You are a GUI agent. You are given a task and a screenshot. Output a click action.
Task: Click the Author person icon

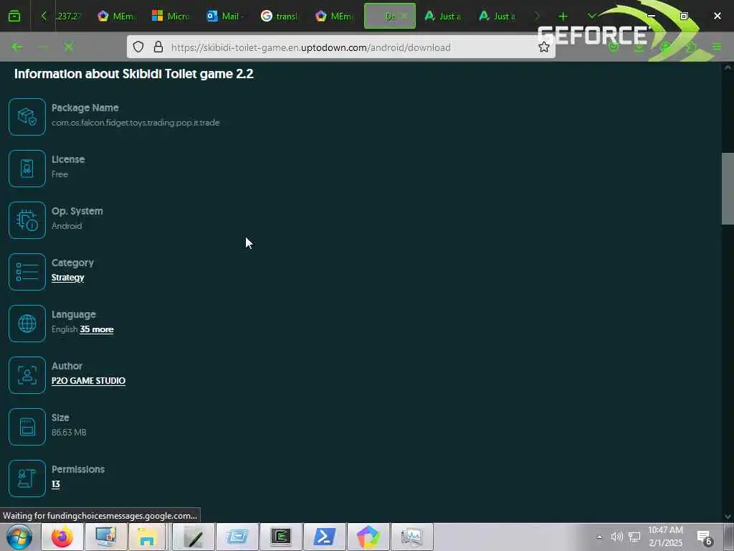27,375
